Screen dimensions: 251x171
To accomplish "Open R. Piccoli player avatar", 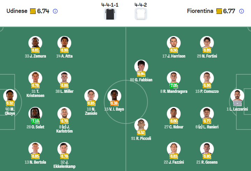I will [x=141, y=125].
